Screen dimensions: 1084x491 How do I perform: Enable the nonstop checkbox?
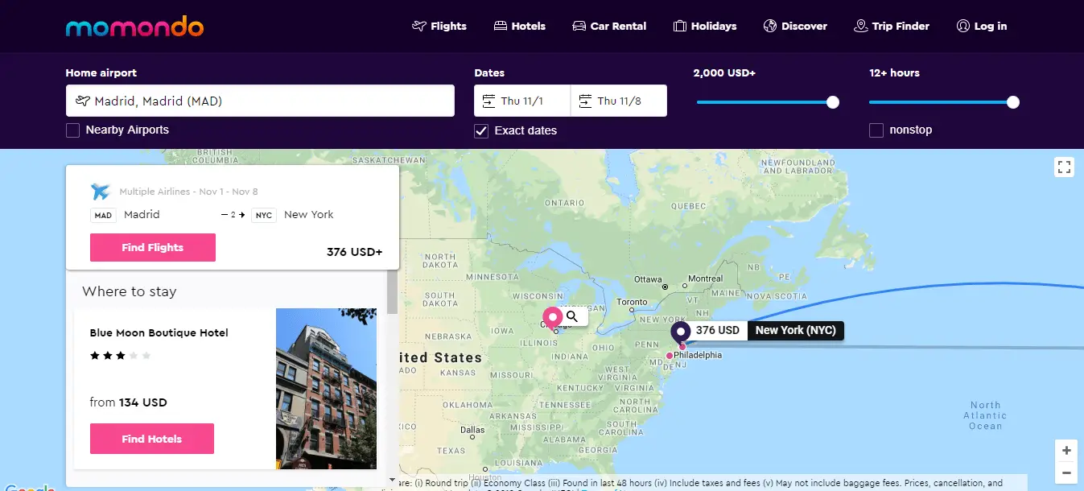pos(876,130)
